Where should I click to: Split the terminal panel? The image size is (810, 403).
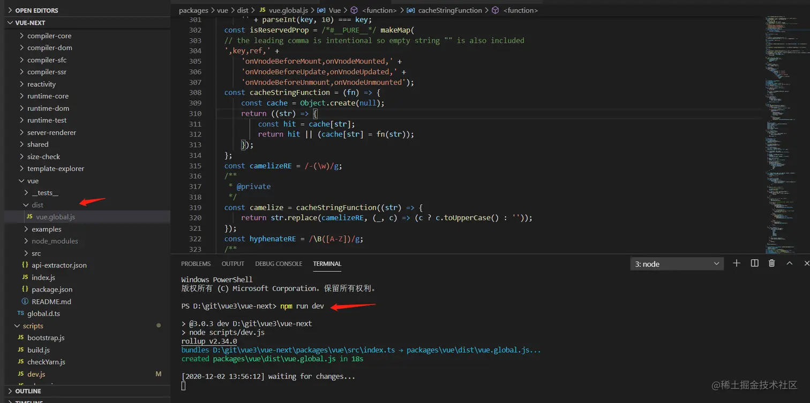(x=754, y=263)
